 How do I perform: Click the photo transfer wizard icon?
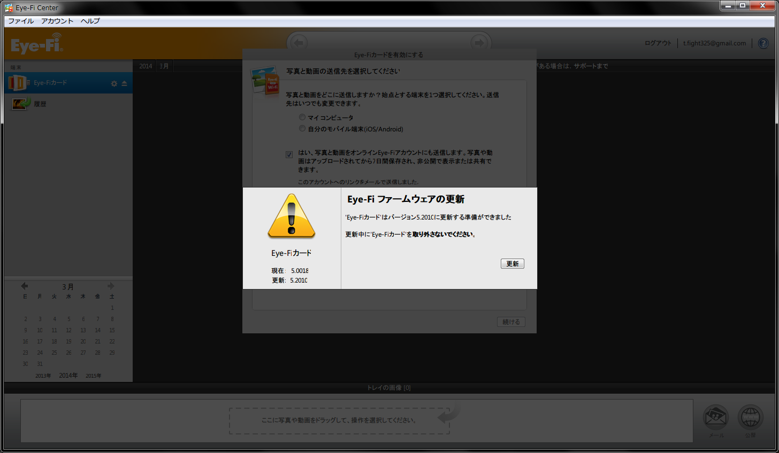click(x=265, y=80)
